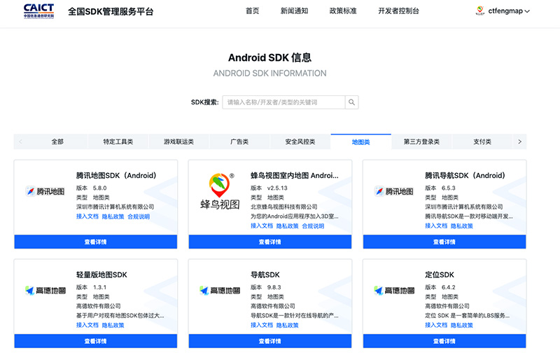Screen dimensions: 560x353
Task: Open 接入文档 link of 腾讯地图SDK
Action: click(x=87, y=216)
